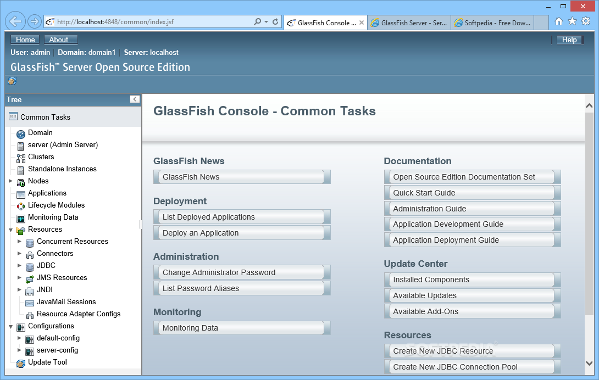Image resolution: width=599 pixels, height=380 pixels.
Task: Click Installed Components in Update Center
Action: point(472,280)
